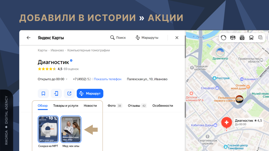The width and height of the screenshot is (269, 151).
Task: Open the Фото tab
Action: click(x=115, y=106)
